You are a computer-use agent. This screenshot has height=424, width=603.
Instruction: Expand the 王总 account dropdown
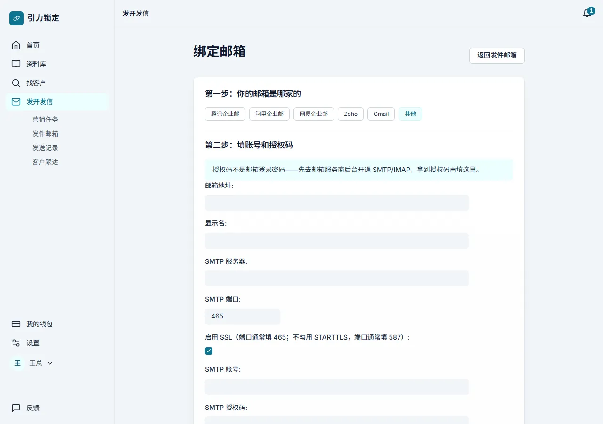tap(50, 363)
